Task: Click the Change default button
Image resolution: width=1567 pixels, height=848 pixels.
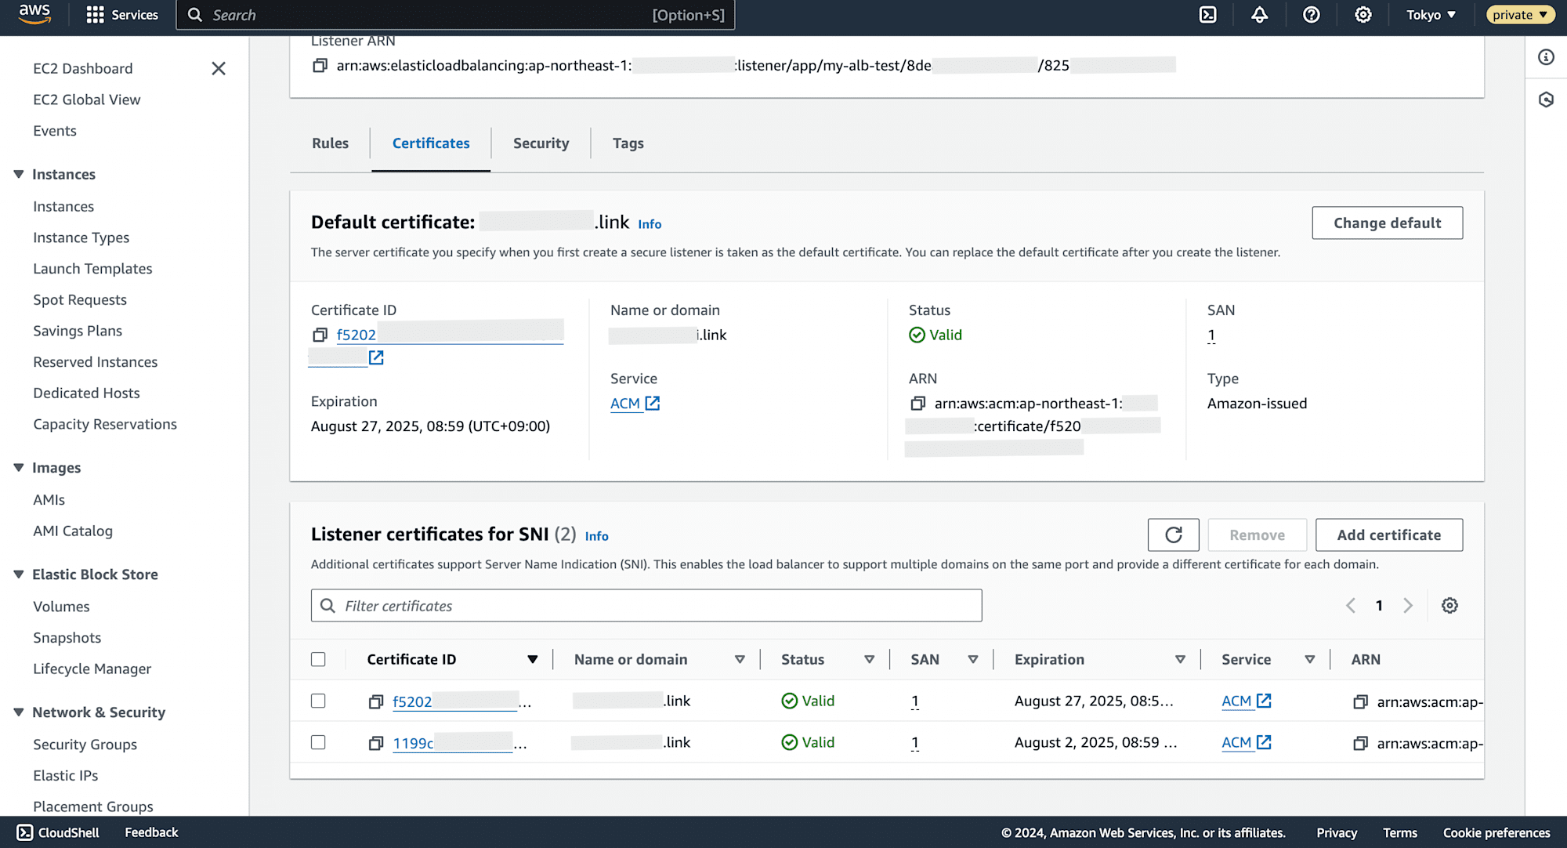Action: coord(1388,223)
